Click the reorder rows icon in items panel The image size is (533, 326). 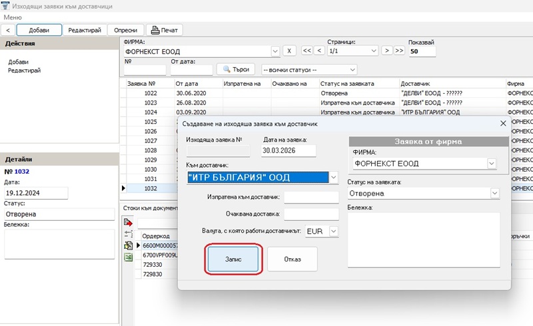[x=129, y=234]
